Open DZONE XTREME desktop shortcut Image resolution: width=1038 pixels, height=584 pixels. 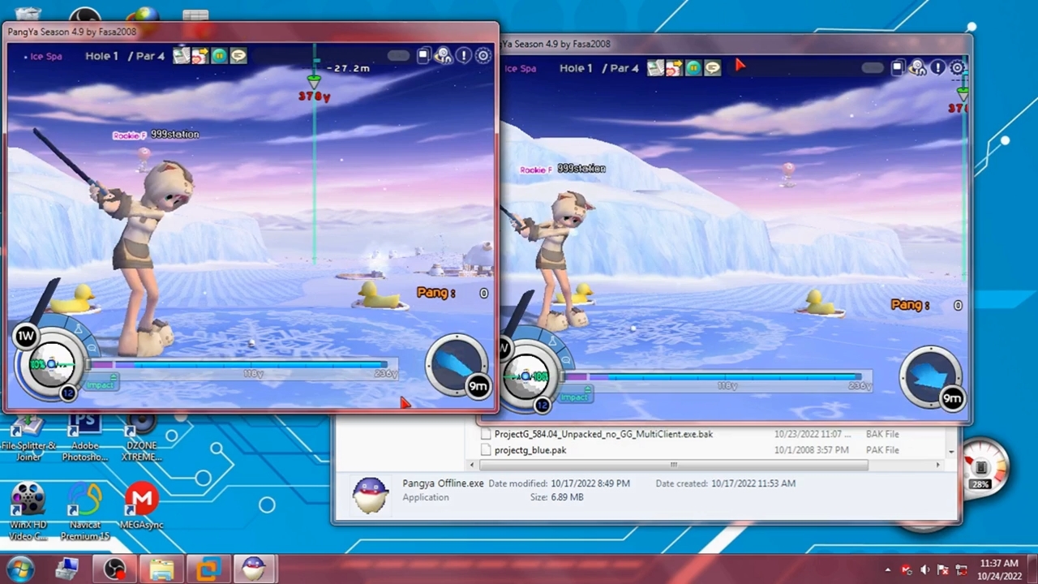(x=141, y=438)
